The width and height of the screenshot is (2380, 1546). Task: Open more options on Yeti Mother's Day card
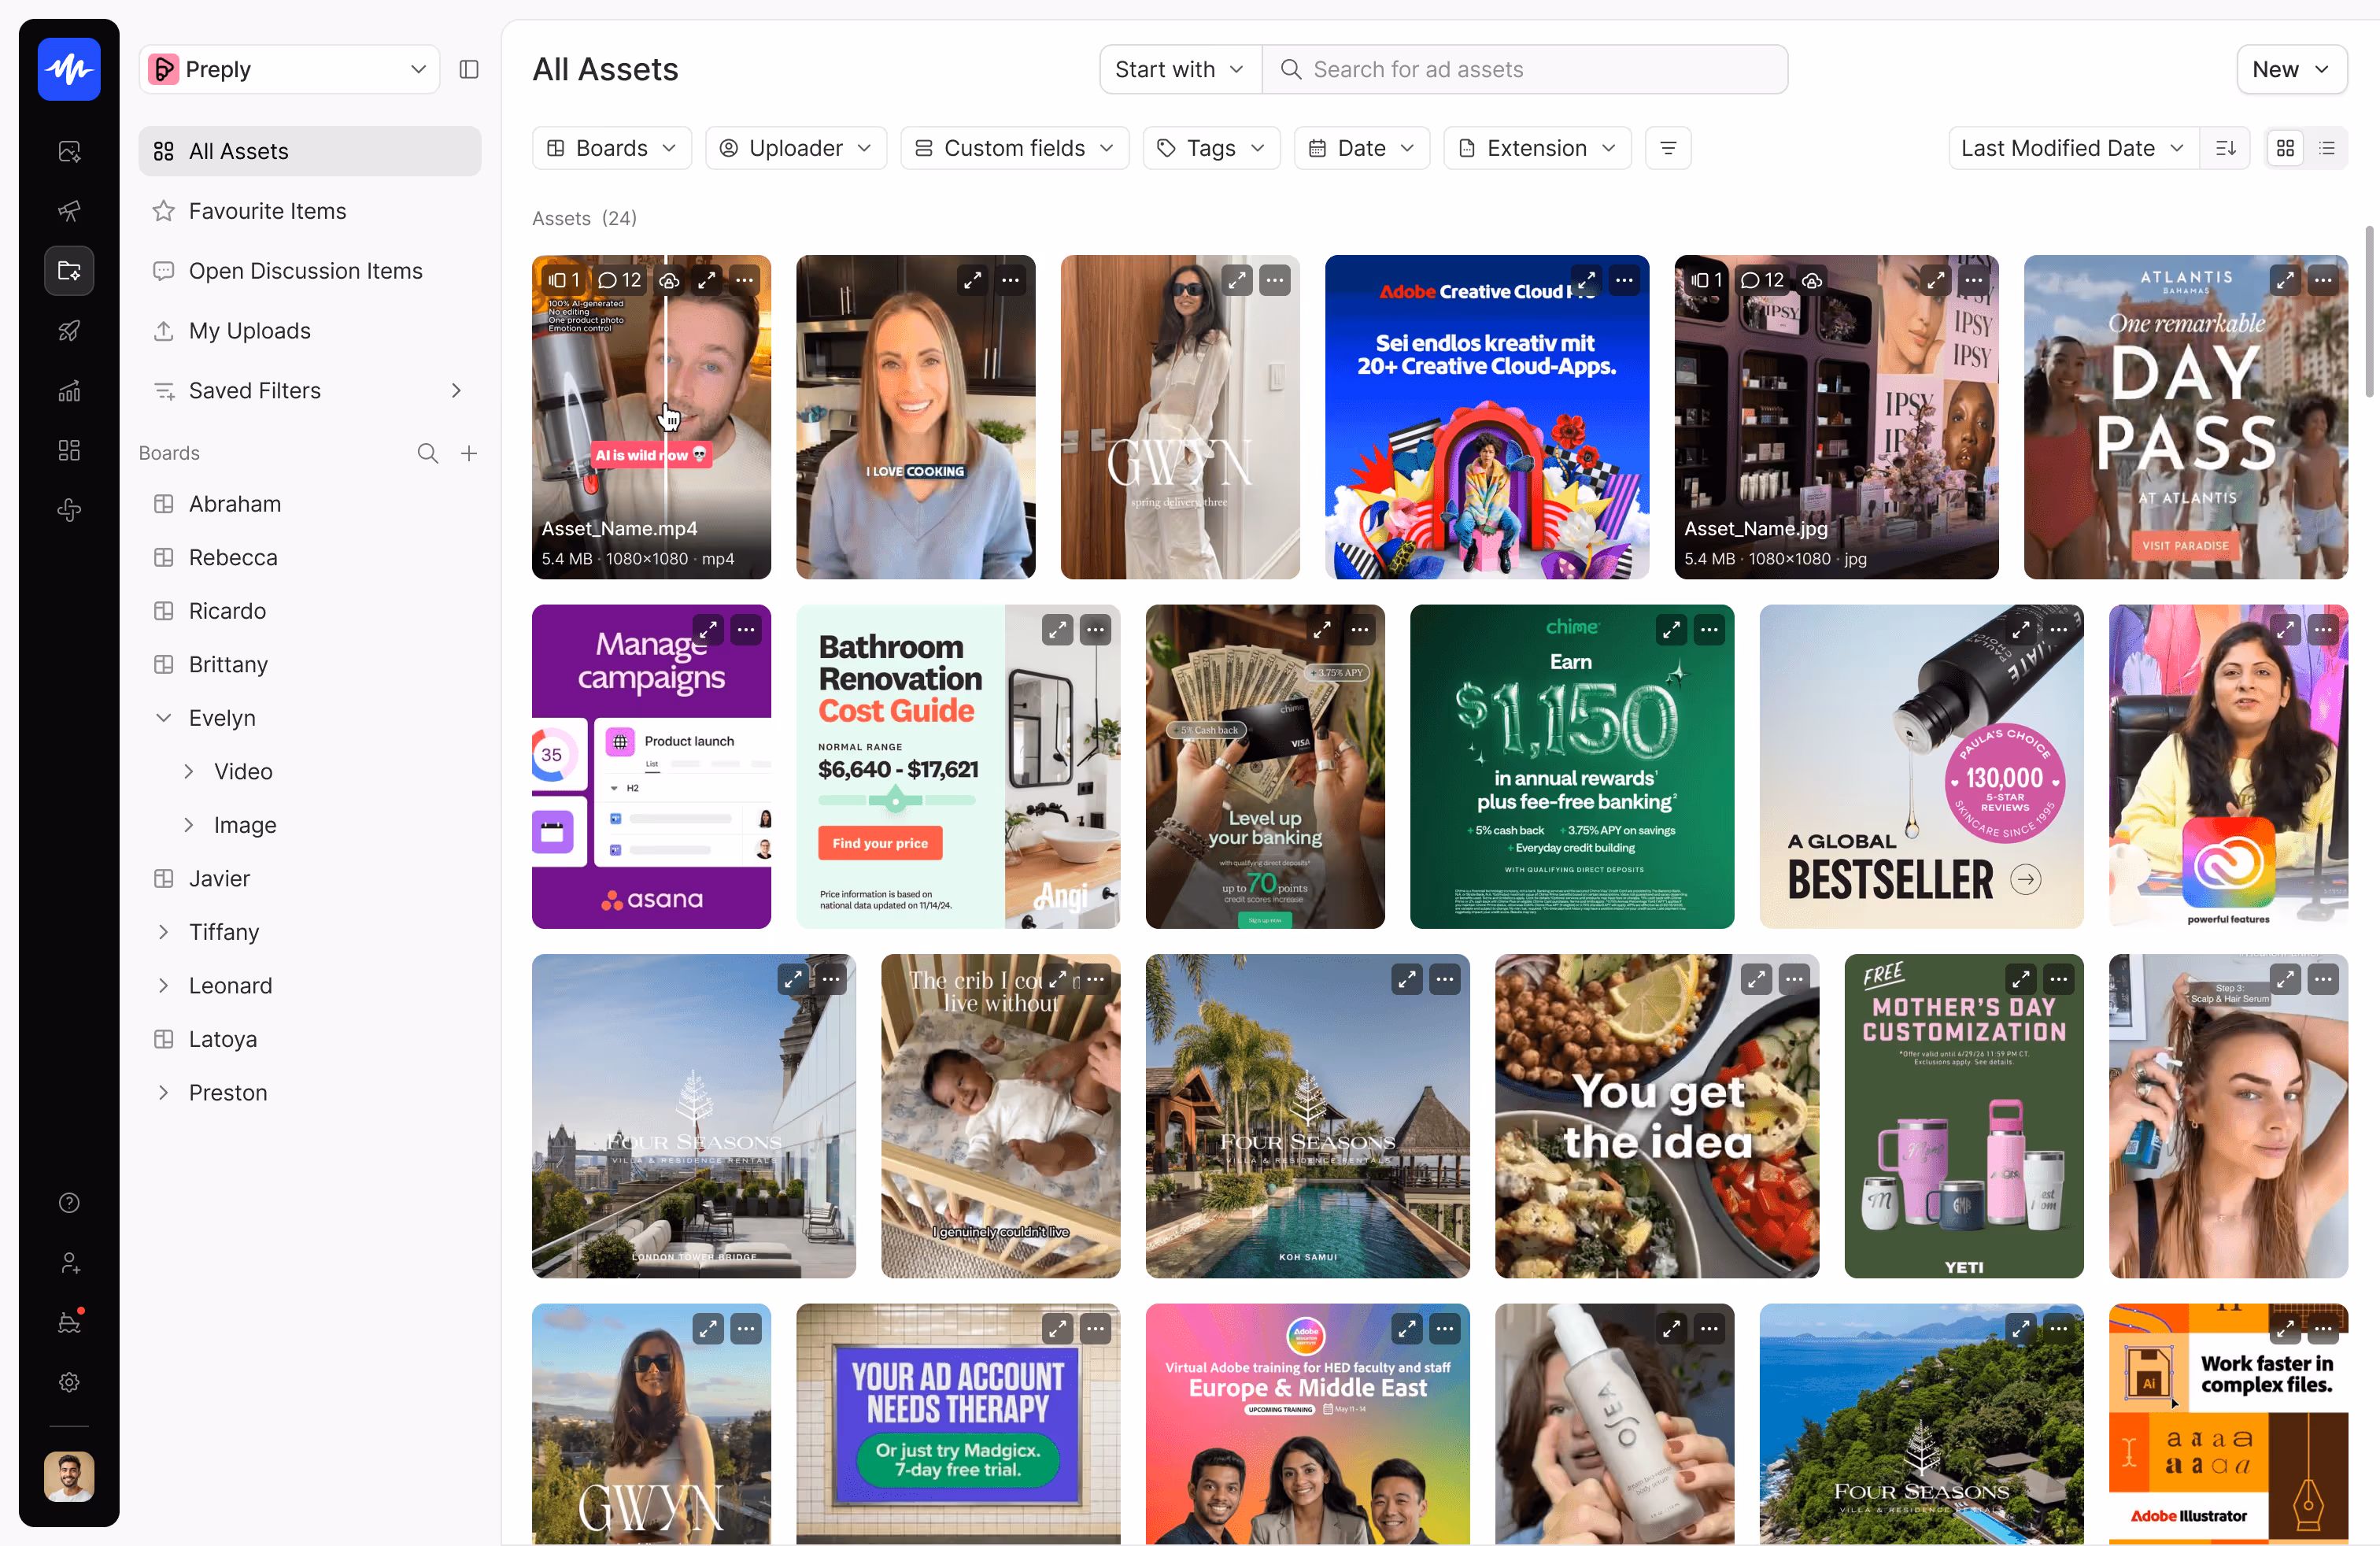(2059, 979)
